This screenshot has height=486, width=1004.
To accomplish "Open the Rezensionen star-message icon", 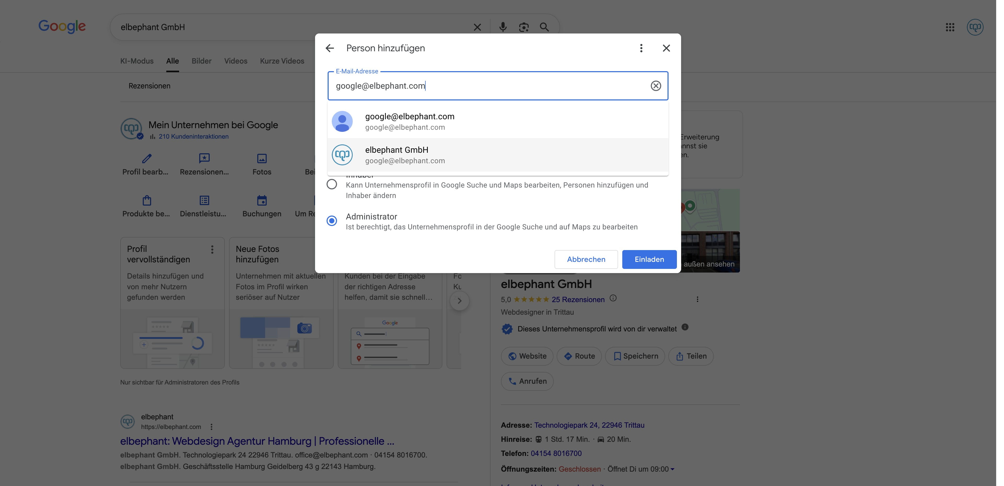I will tap(204, 158).
